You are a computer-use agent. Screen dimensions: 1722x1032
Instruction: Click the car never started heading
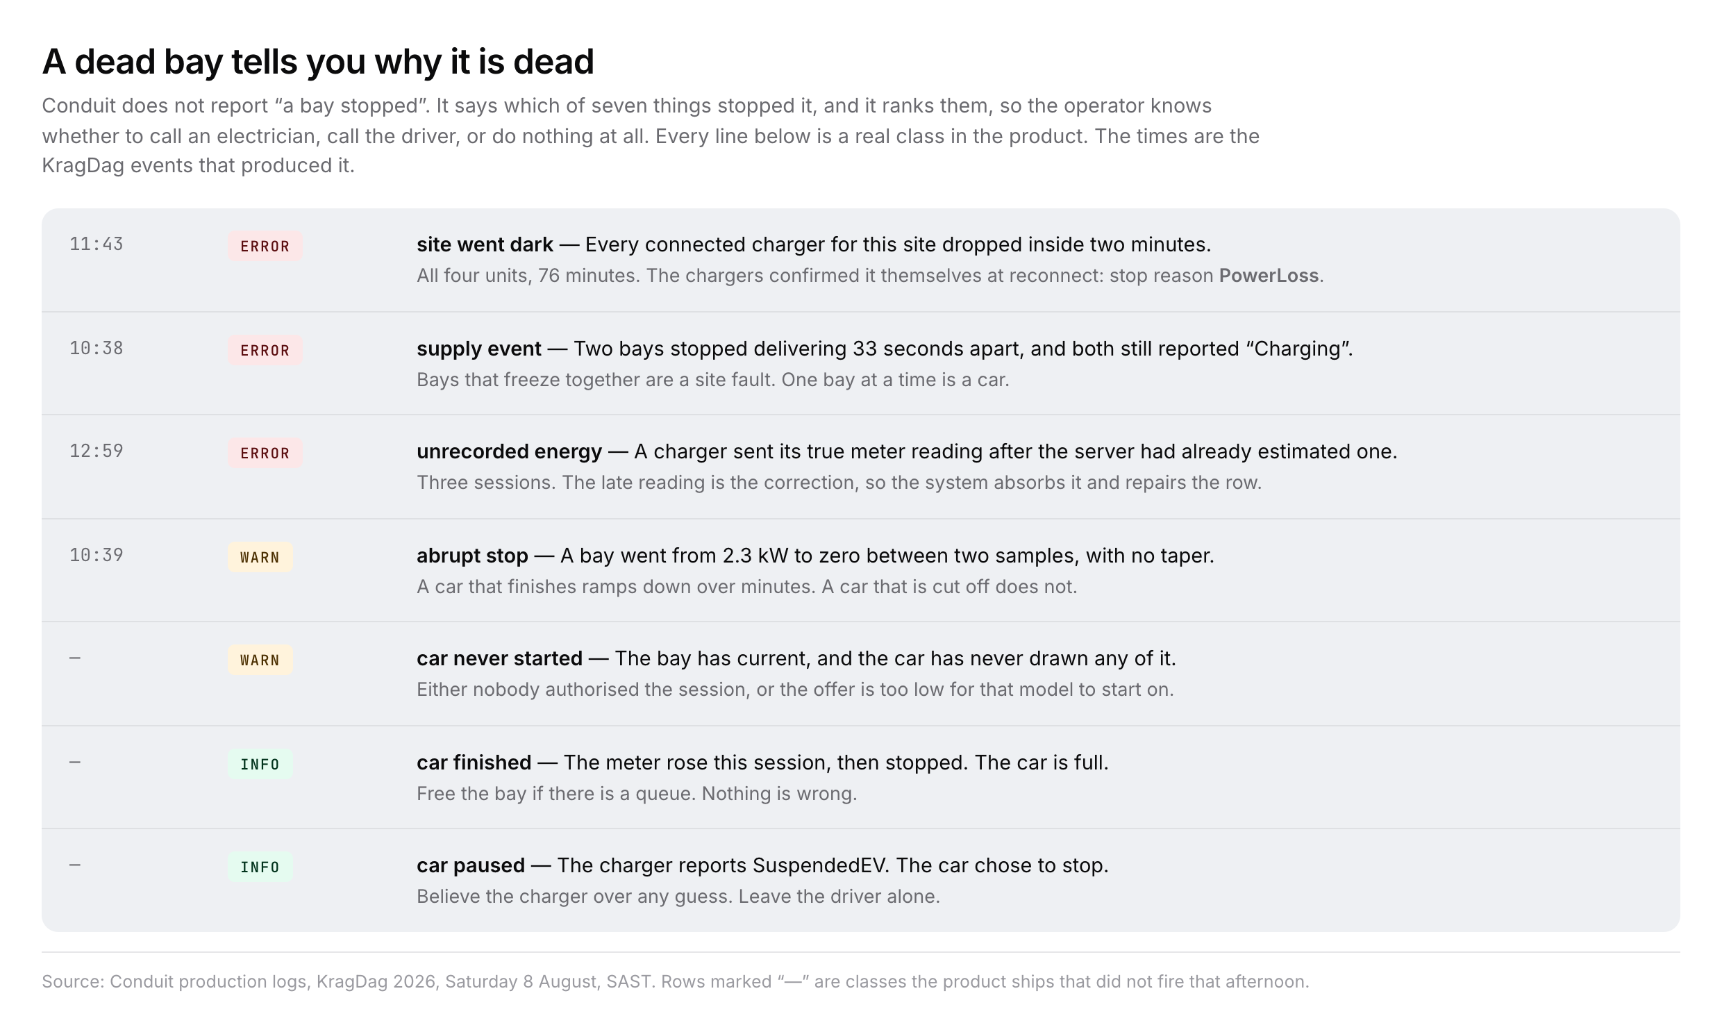point(499,658)
